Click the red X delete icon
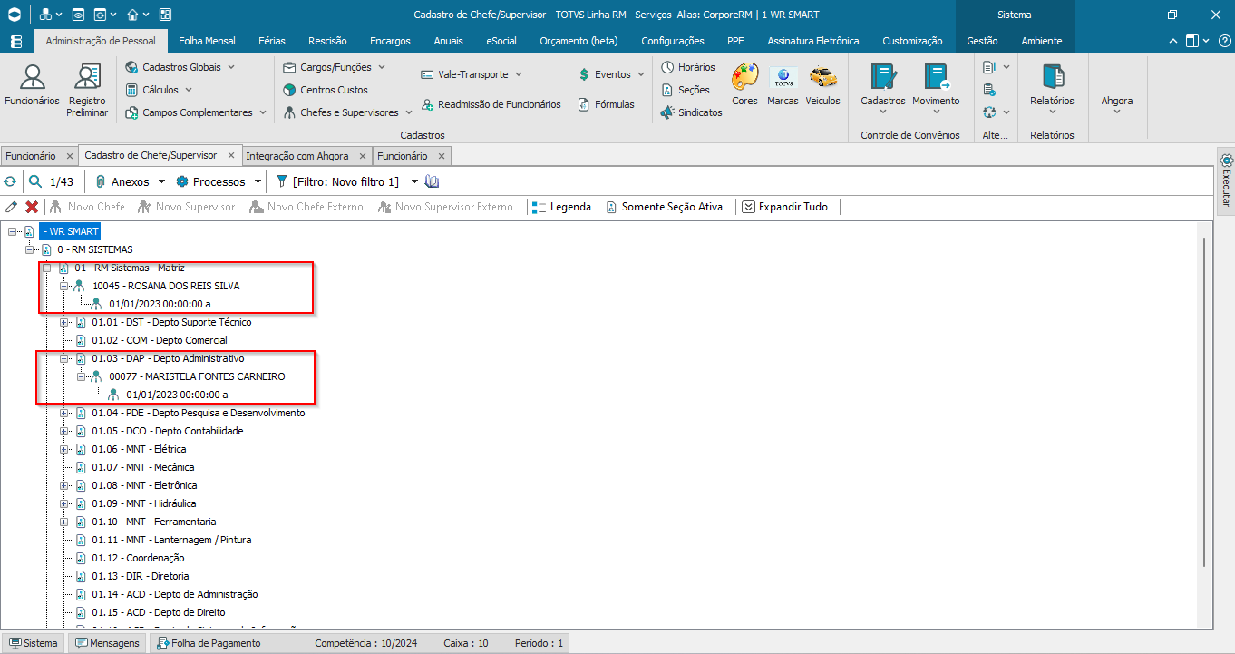The width and height of the screenshot is (1235, 654). (32, 207)
